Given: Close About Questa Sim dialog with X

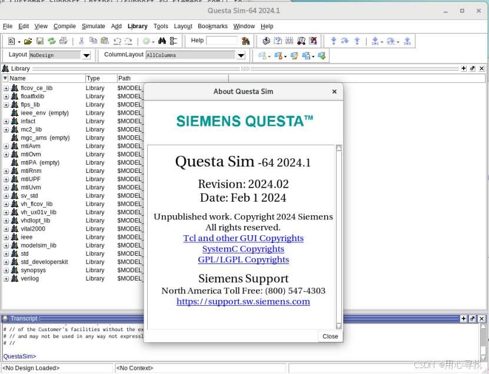Looking at the screenshot, I should pyautogui.click(x=334, y=91).
